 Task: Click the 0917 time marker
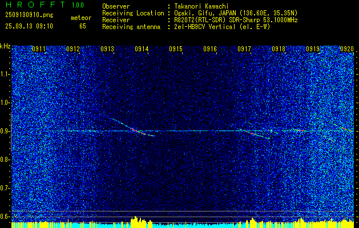pyautogui.click(x=244, y=49)
